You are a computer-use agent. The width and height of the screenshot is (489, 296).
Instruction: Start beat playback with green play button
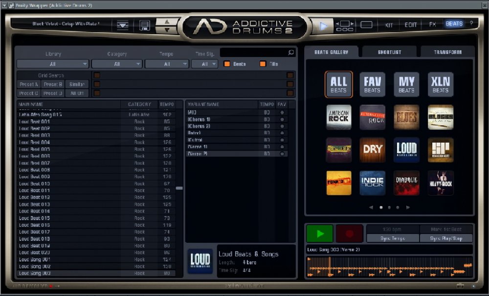(x=320, y=234)
